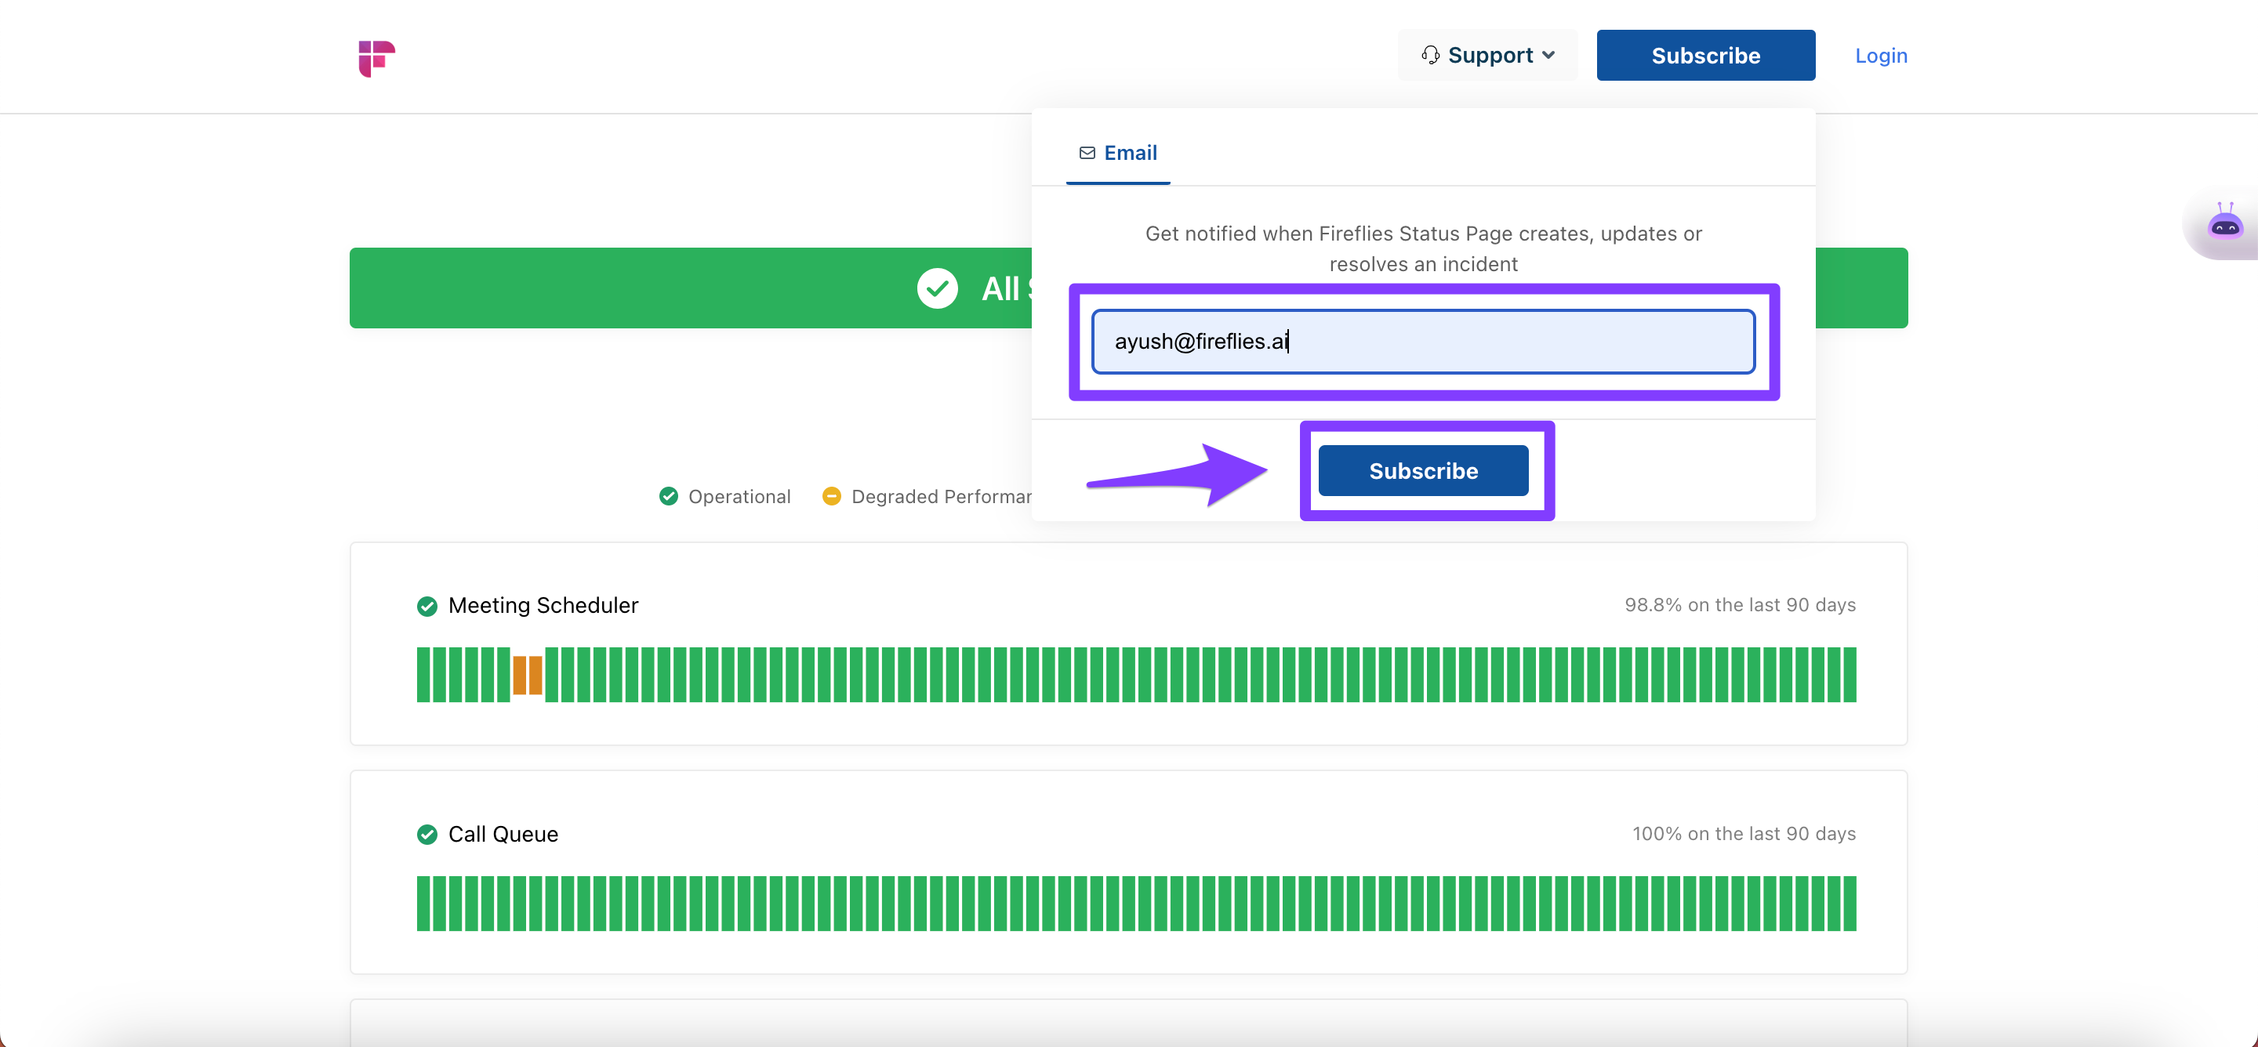Click the envelope icon beside Email

[x=1087, y=154]
